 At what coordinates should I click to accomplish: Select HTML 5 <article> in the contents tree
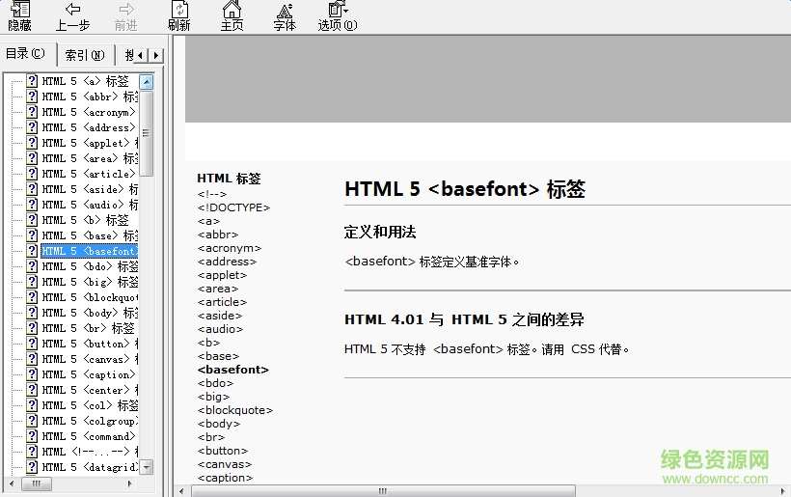click(89, 174)
